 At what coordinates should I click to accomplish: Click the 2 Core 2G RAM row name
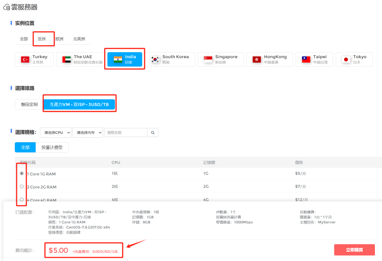42,187
